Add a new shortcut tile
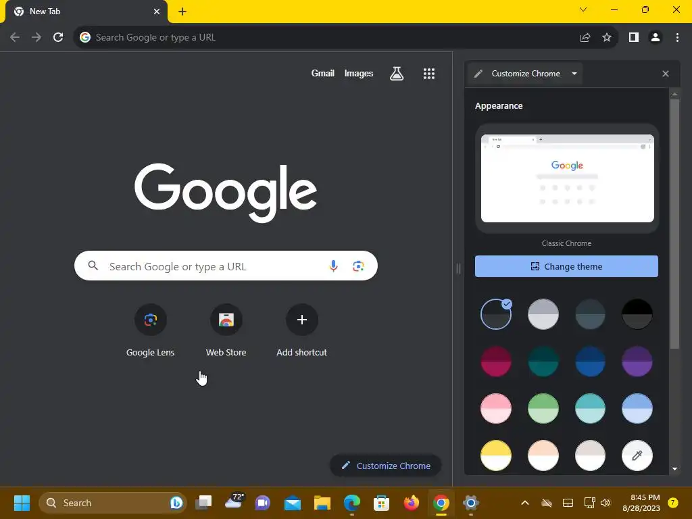 [x=302, y=330]
